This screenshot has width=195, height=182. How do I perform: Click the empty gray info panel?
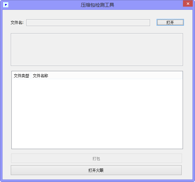tap(97, 49)
